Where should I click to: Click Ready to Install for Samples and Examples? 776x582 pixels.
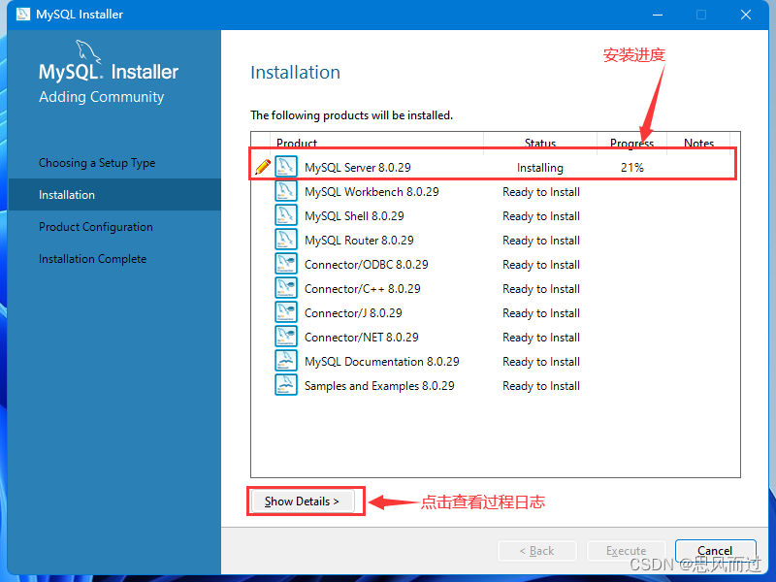tap(541, 385)
